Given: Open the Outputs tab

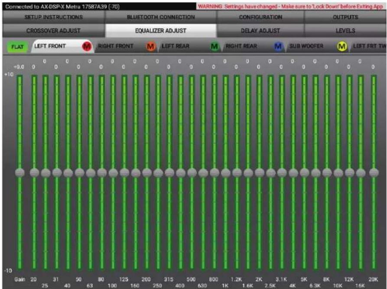Looking at the screenshot, I should pos(345,17).
